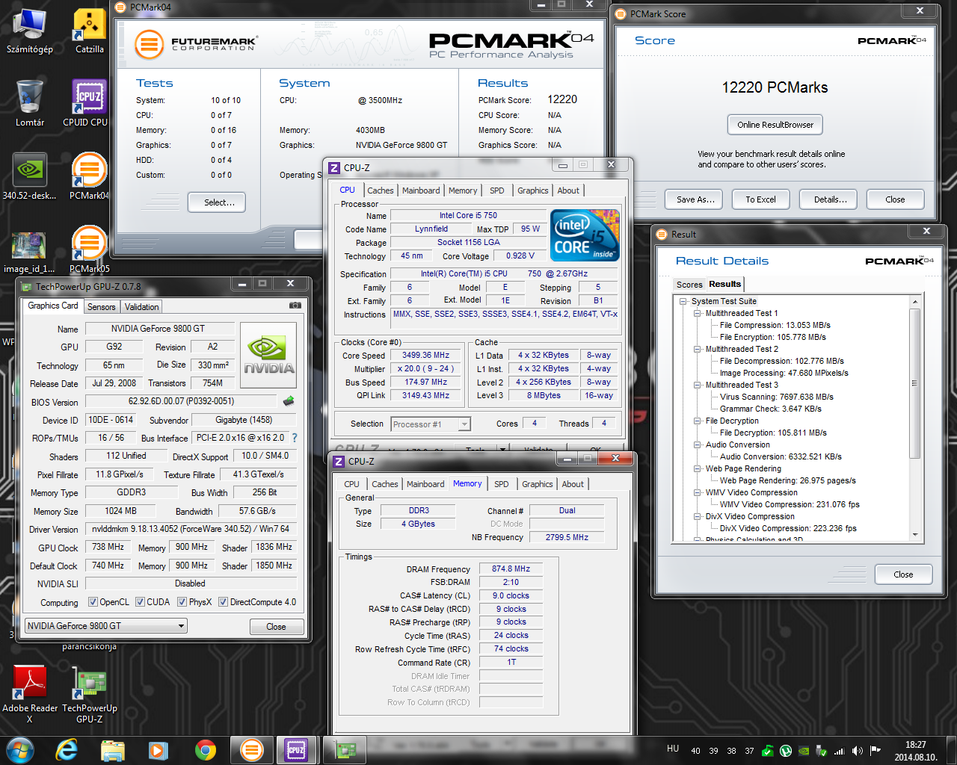Select the "Virus Scanning: 7697.638 MB/s" row

[x=776, y=397]
